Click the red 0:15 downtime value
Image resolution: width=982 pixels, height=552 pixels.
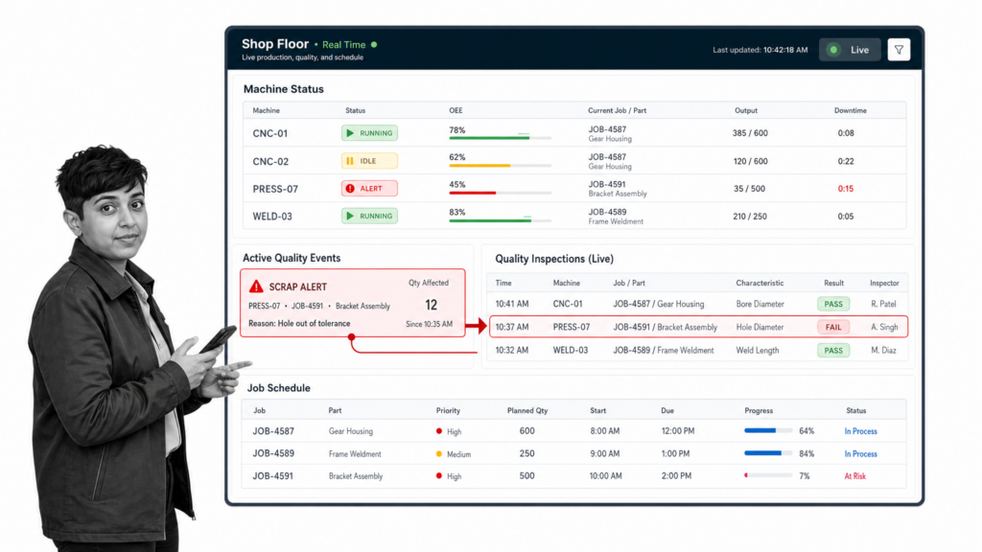(846, 189)
